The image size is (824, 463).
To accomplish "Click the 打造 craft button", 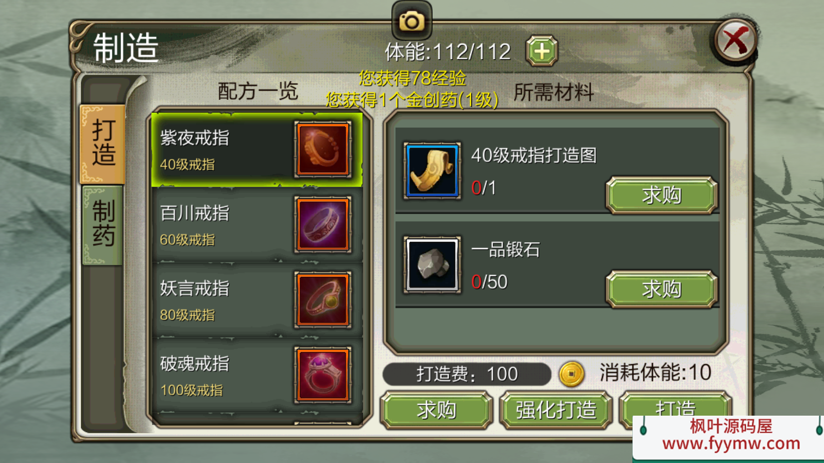I will coord(675,406).
